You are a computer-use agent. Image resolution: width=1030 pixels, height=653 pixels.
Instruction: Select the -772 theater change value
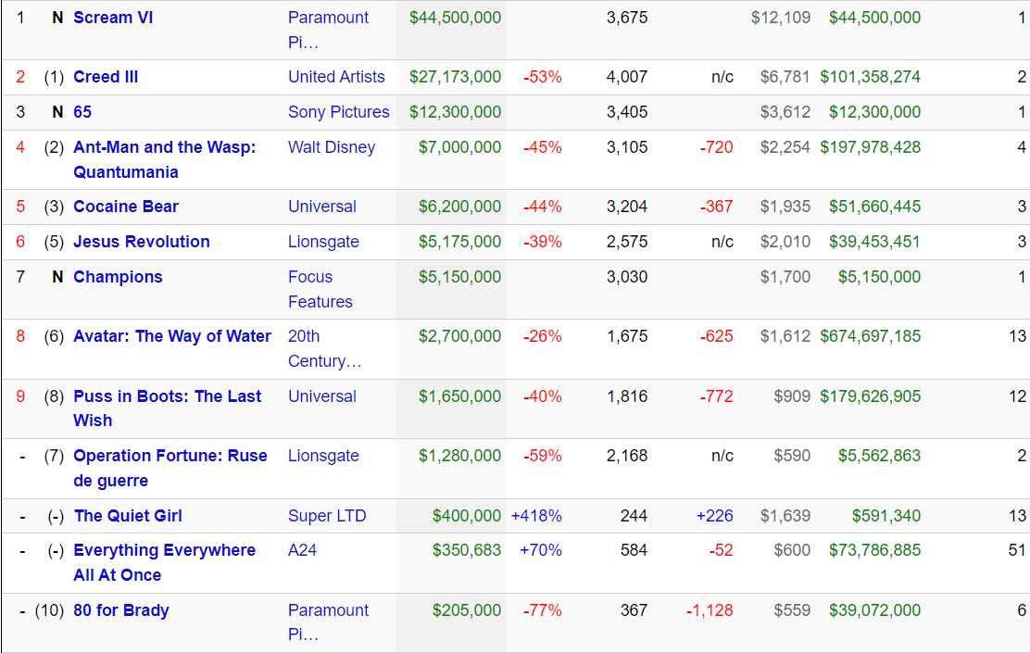click(717, 396)
